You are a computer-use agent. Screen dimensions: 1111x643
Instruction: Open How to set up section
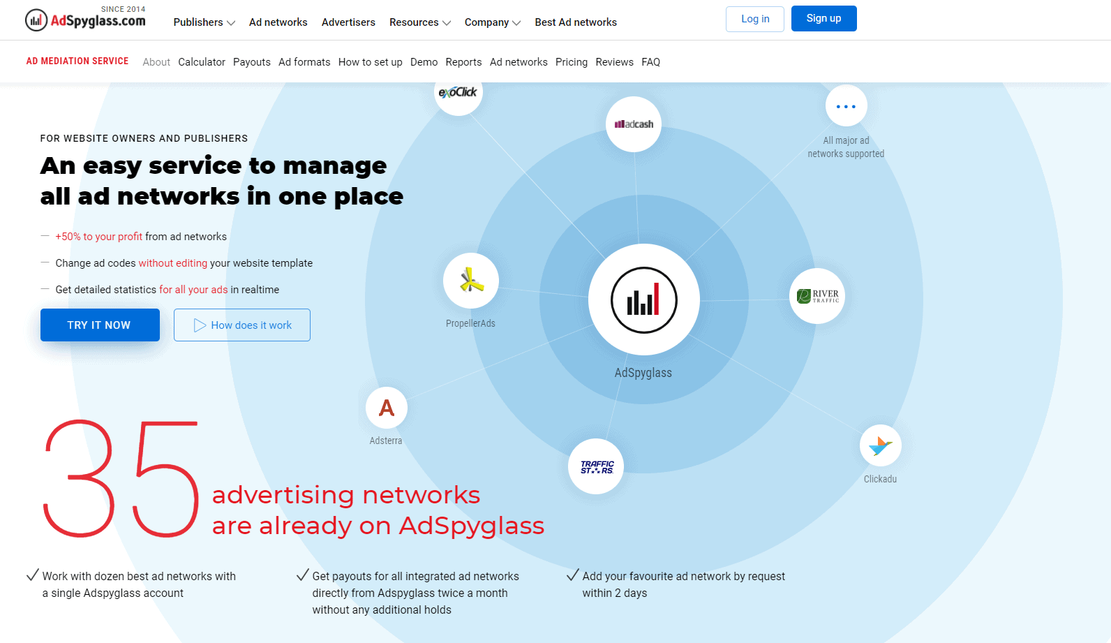371,62
